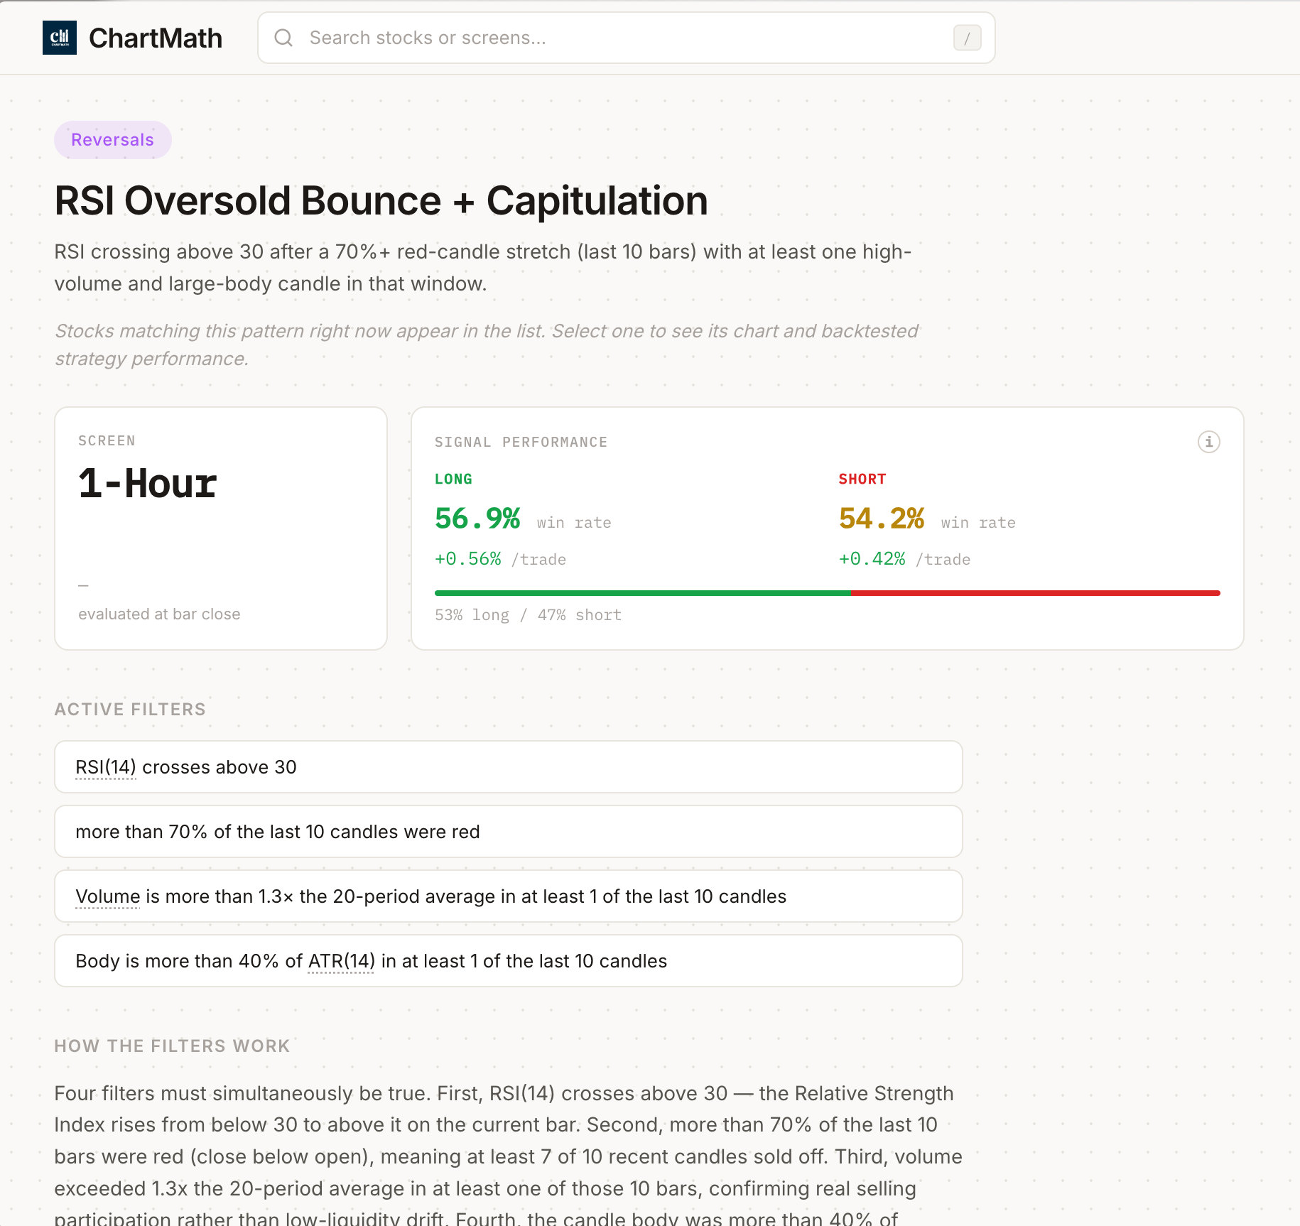Click the underlined ATR(14) term
Image resolution: width=1300 pixels, height=1226 pixels.
(x=341, y=961)
